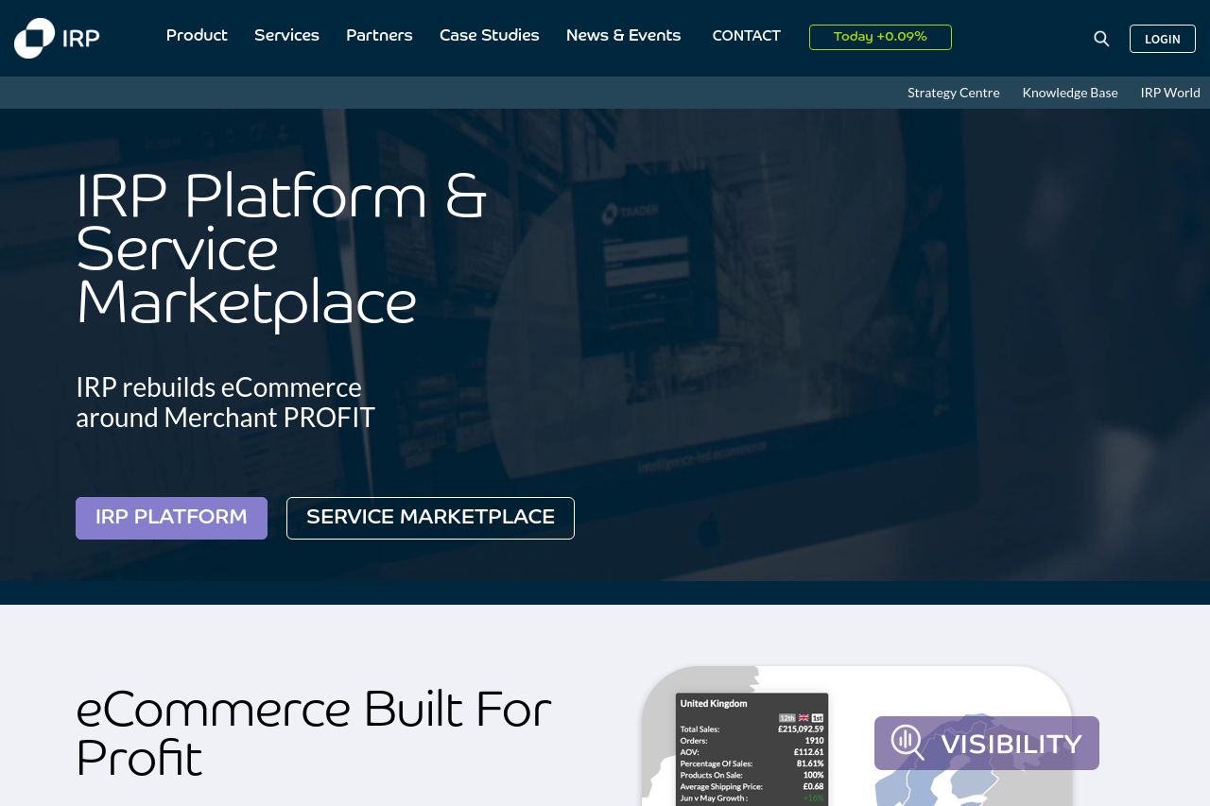The image size is (1210, 806).
Task: Click the IRP PLATFORM button
Action: tap(171, 518)
